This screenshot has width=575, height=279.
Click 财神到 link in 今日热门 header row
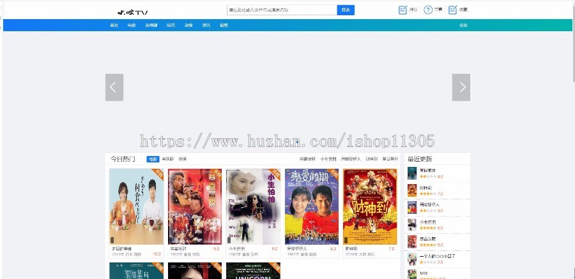371,159
